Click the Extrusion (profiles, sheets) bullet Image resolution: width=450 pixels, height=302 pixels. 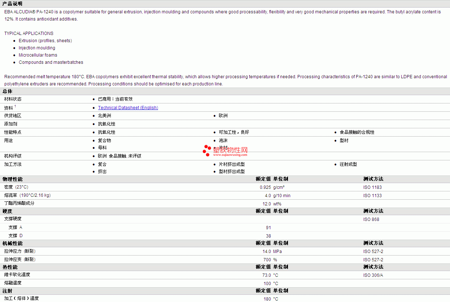tap(45, 41)
